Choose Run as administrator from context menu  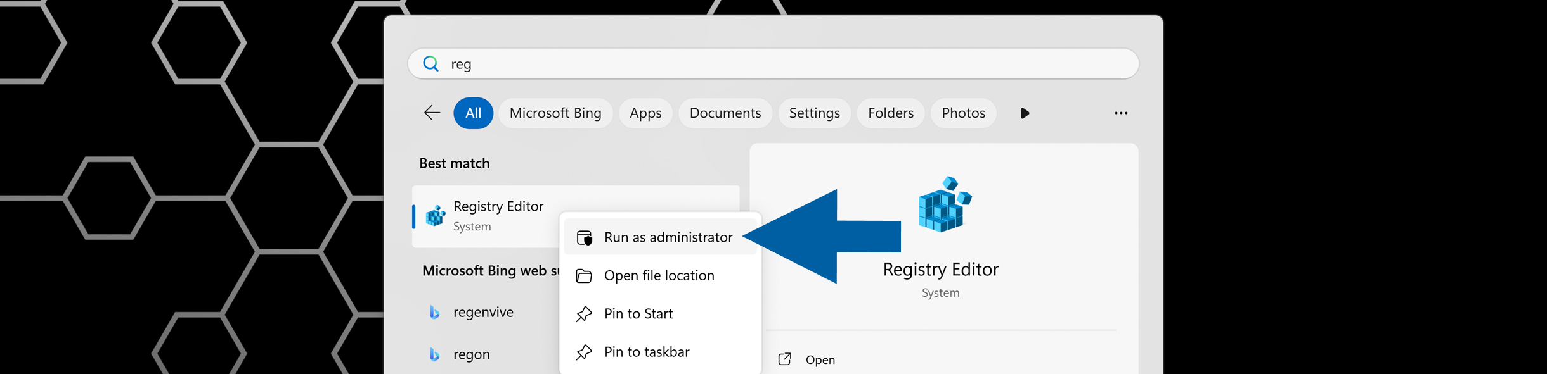668,237
